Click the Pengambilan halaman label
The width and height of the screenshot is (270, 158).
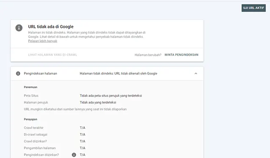[x=40, y=148]
